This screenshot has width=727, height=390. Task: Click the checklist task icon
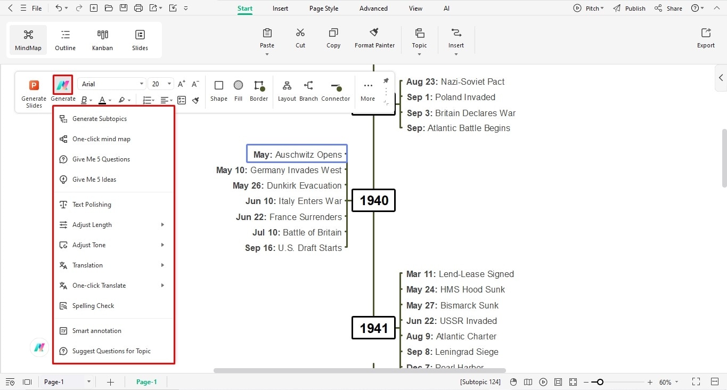click(182, 100)
